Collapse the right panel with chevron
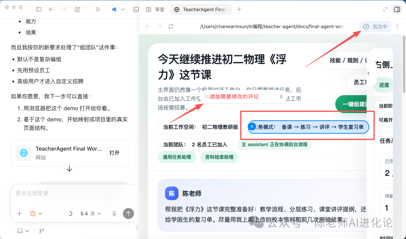This screenshot has height=239, width=406. click(x=369, y=73)
